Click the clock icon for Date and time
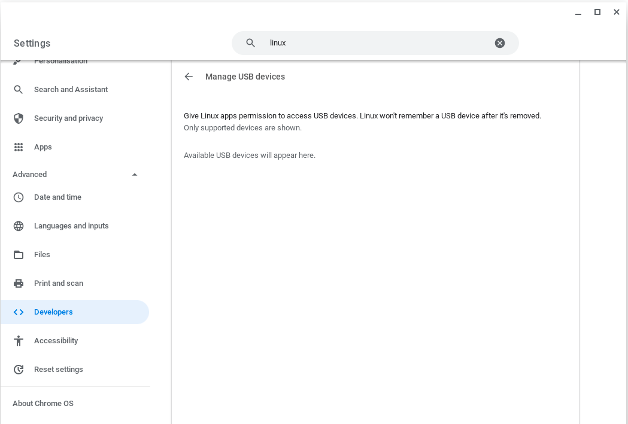Image resolution: width=628 pixels, height=424 pixels. [19, 197]
